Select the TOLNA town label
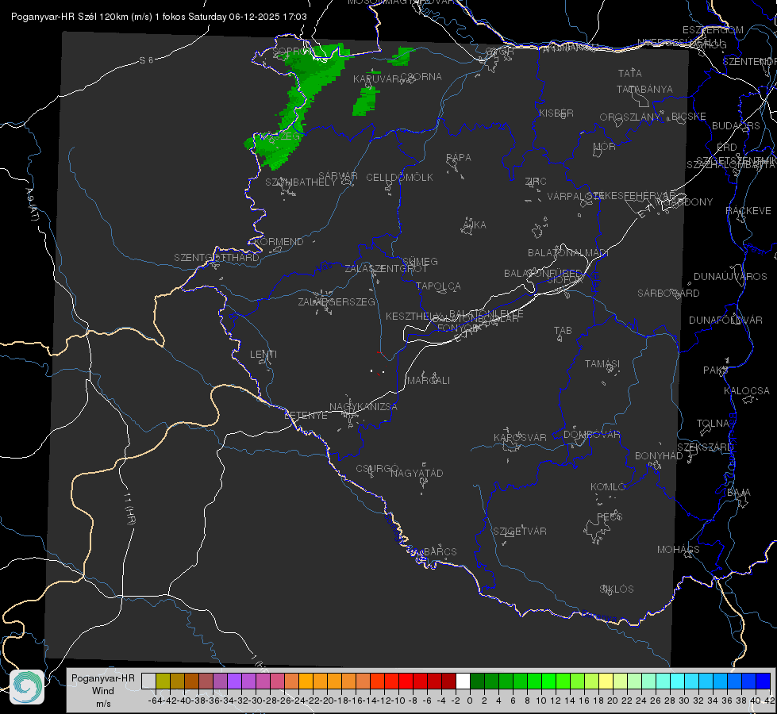777x714 pixels. (713, 424)
